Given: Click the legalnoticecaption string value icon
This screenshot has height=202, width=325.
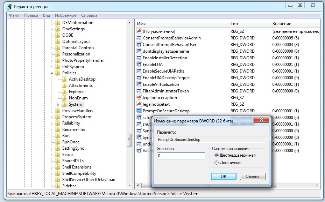Looking at the screenshot, I should tap(139, 98).
